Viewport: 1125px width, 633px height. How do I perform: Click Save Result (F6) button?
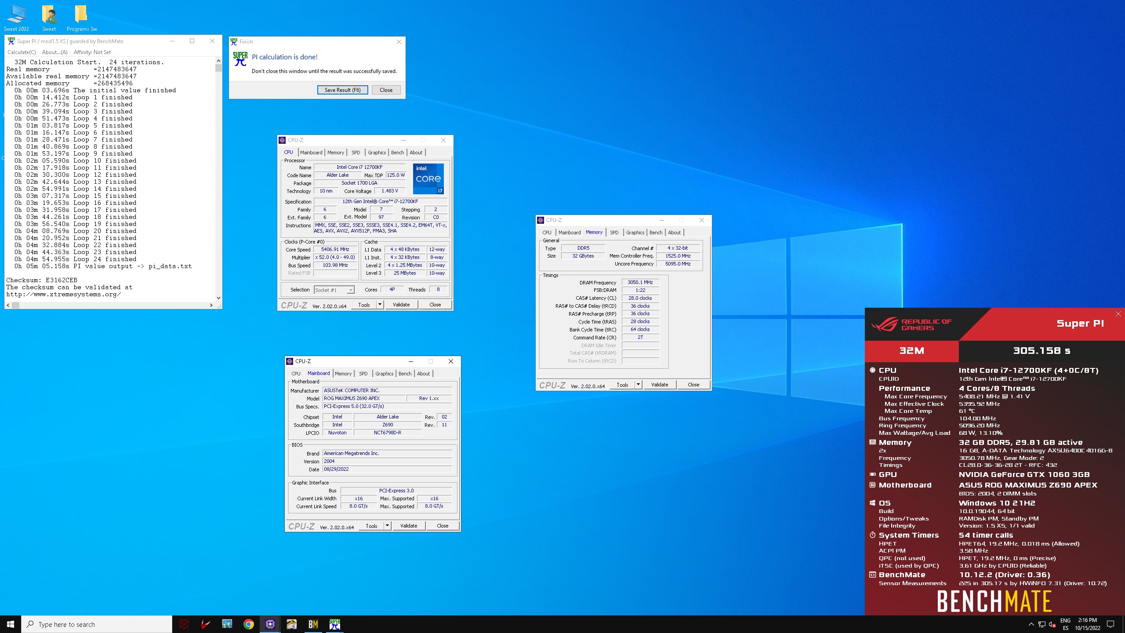pos(343,90)
